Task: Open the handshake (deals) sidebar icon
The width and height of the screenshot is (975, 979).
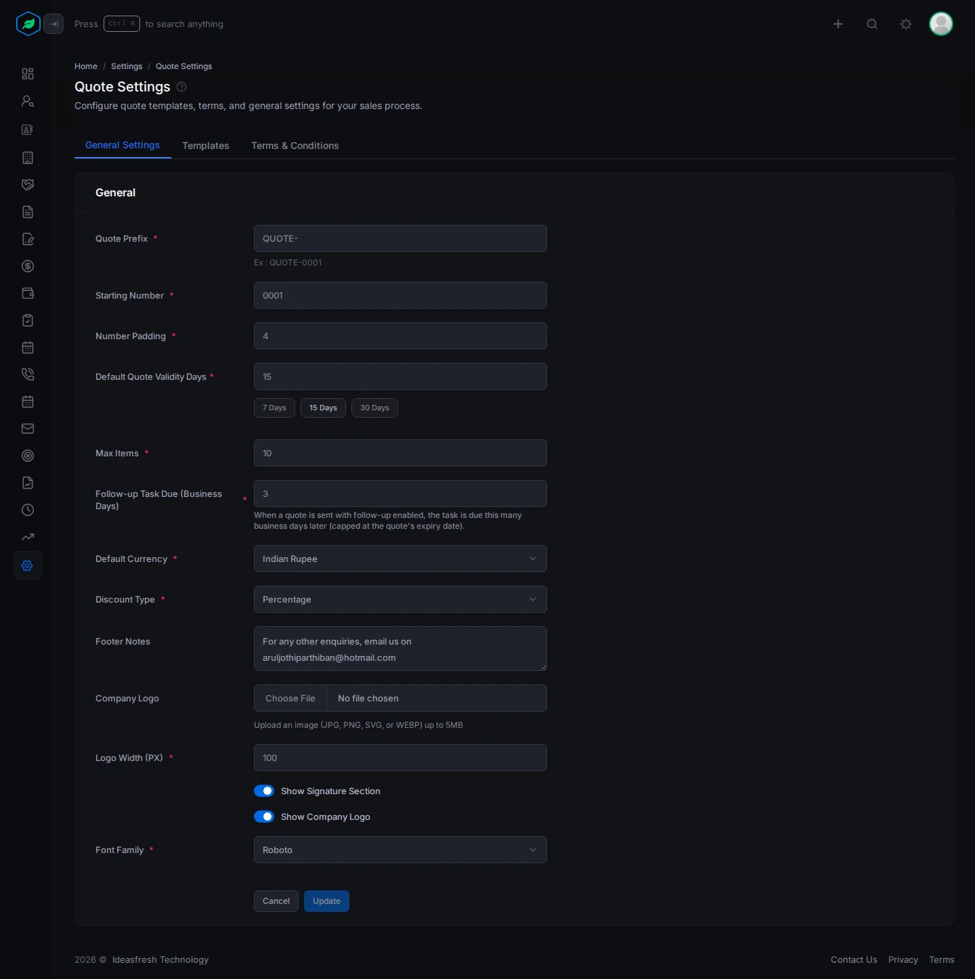Action: pyautogui.click(x=28, y=185)
